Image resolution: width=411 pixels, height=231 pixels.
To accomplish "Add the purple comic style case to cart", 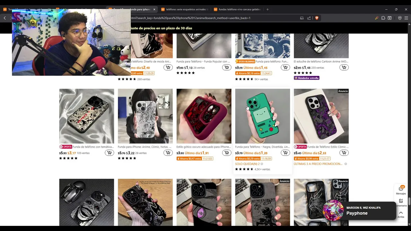I will (x=344, y=153).
